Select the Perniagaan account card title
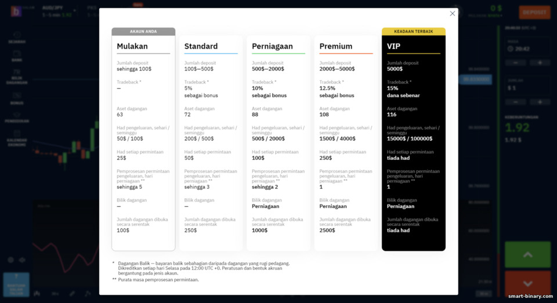The height and width of the screenshot is (303, 557). pyautogui.click(x=272, y=46)
